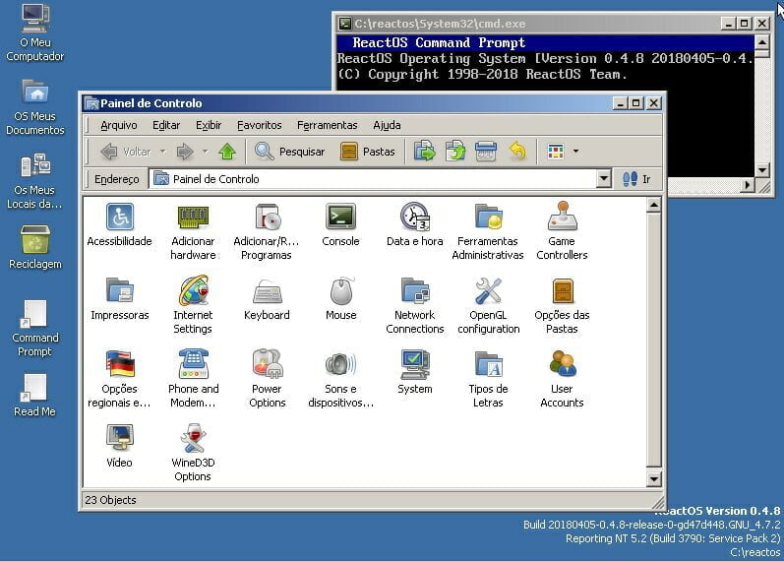This screenshot has width=784, height=562.
Task: Click the Move To toolbar icon
Action: click(x=425, y=152)
